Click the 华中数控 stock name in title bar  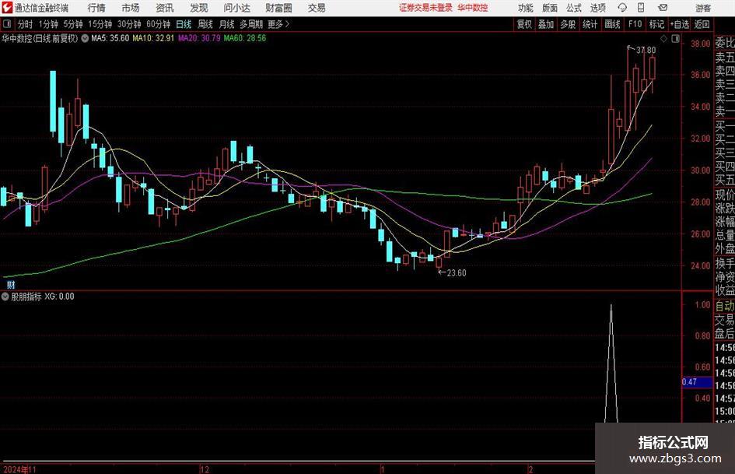click(473, 8)
